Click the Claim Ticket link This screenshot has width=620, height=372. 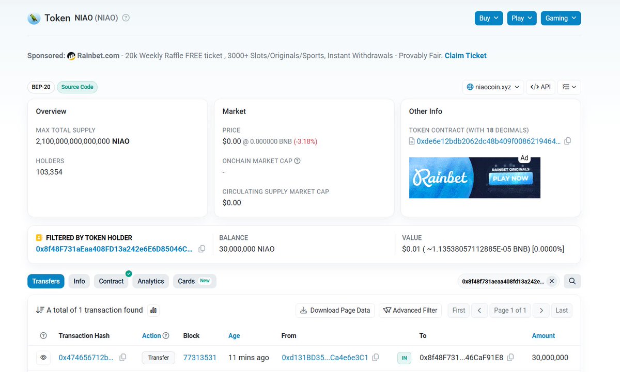tap(466, 56)
